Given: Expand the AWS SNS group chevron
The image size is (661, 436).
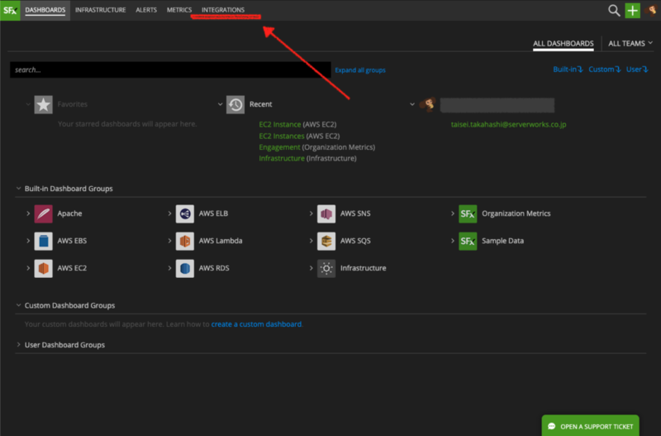Looking at the screenshot, I should coord(311,213).
